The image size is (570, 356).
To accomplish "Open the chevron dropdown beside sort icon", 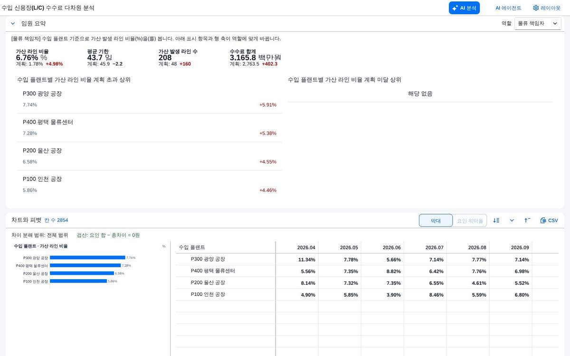I will click(x=512, y=220).
